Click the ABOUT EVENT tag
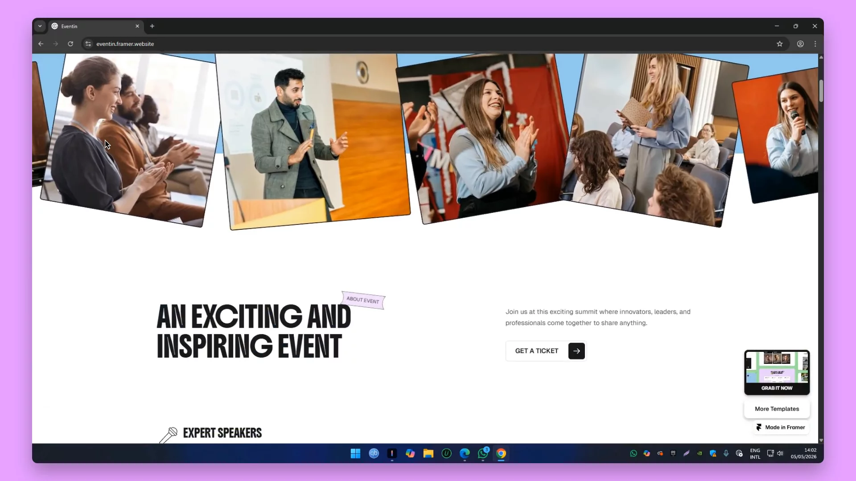The width and height of the screenshot is (856, 481). (x=363, y=300)
